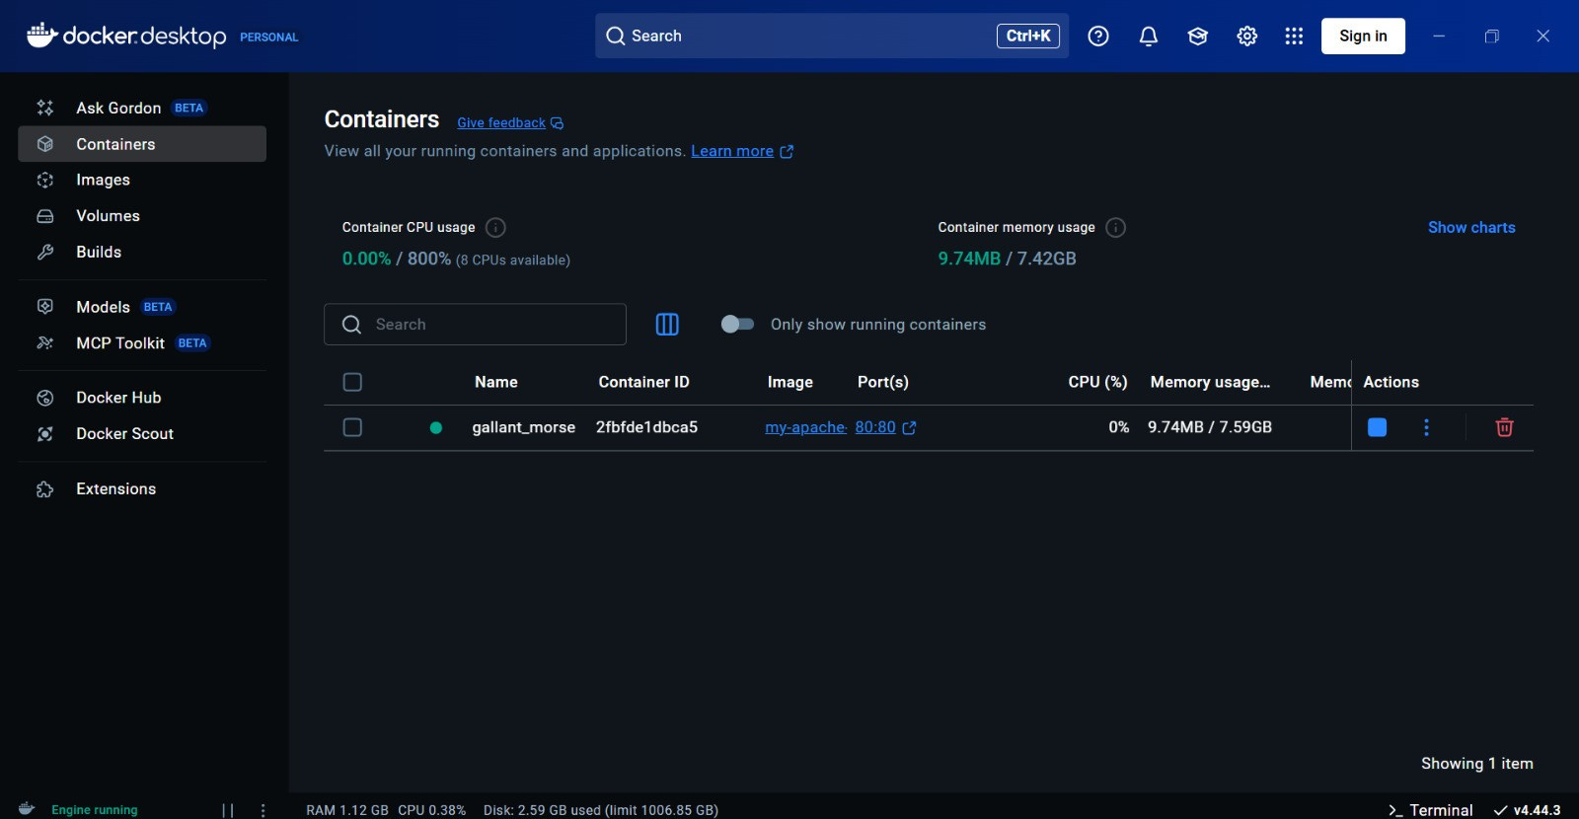The width and height of the screenshot is (1579, 819).
Task: Click the Port(s) column header
Action: pyautogui.click(x=883, y=382)
